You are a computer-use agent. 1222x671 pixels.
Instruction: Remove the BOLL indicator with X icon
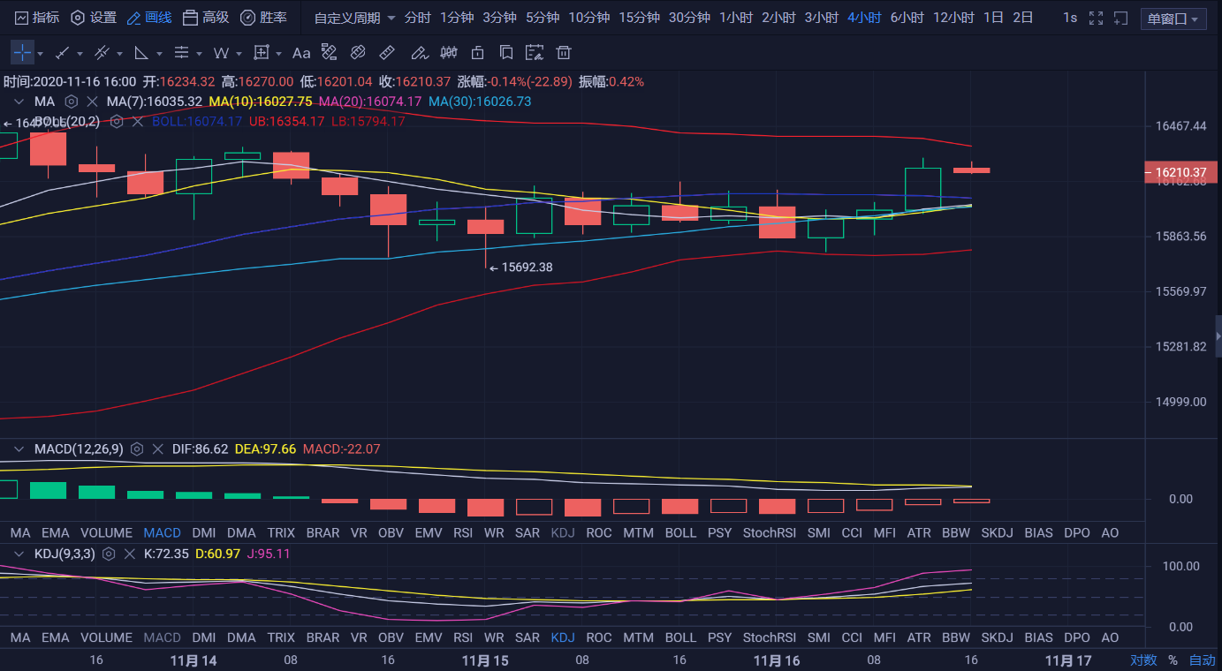point(137,121)
